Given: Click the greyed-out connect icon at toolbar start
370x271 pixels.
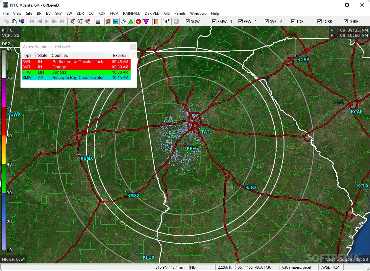Looking at the screenshot, I should coord(7,21).
